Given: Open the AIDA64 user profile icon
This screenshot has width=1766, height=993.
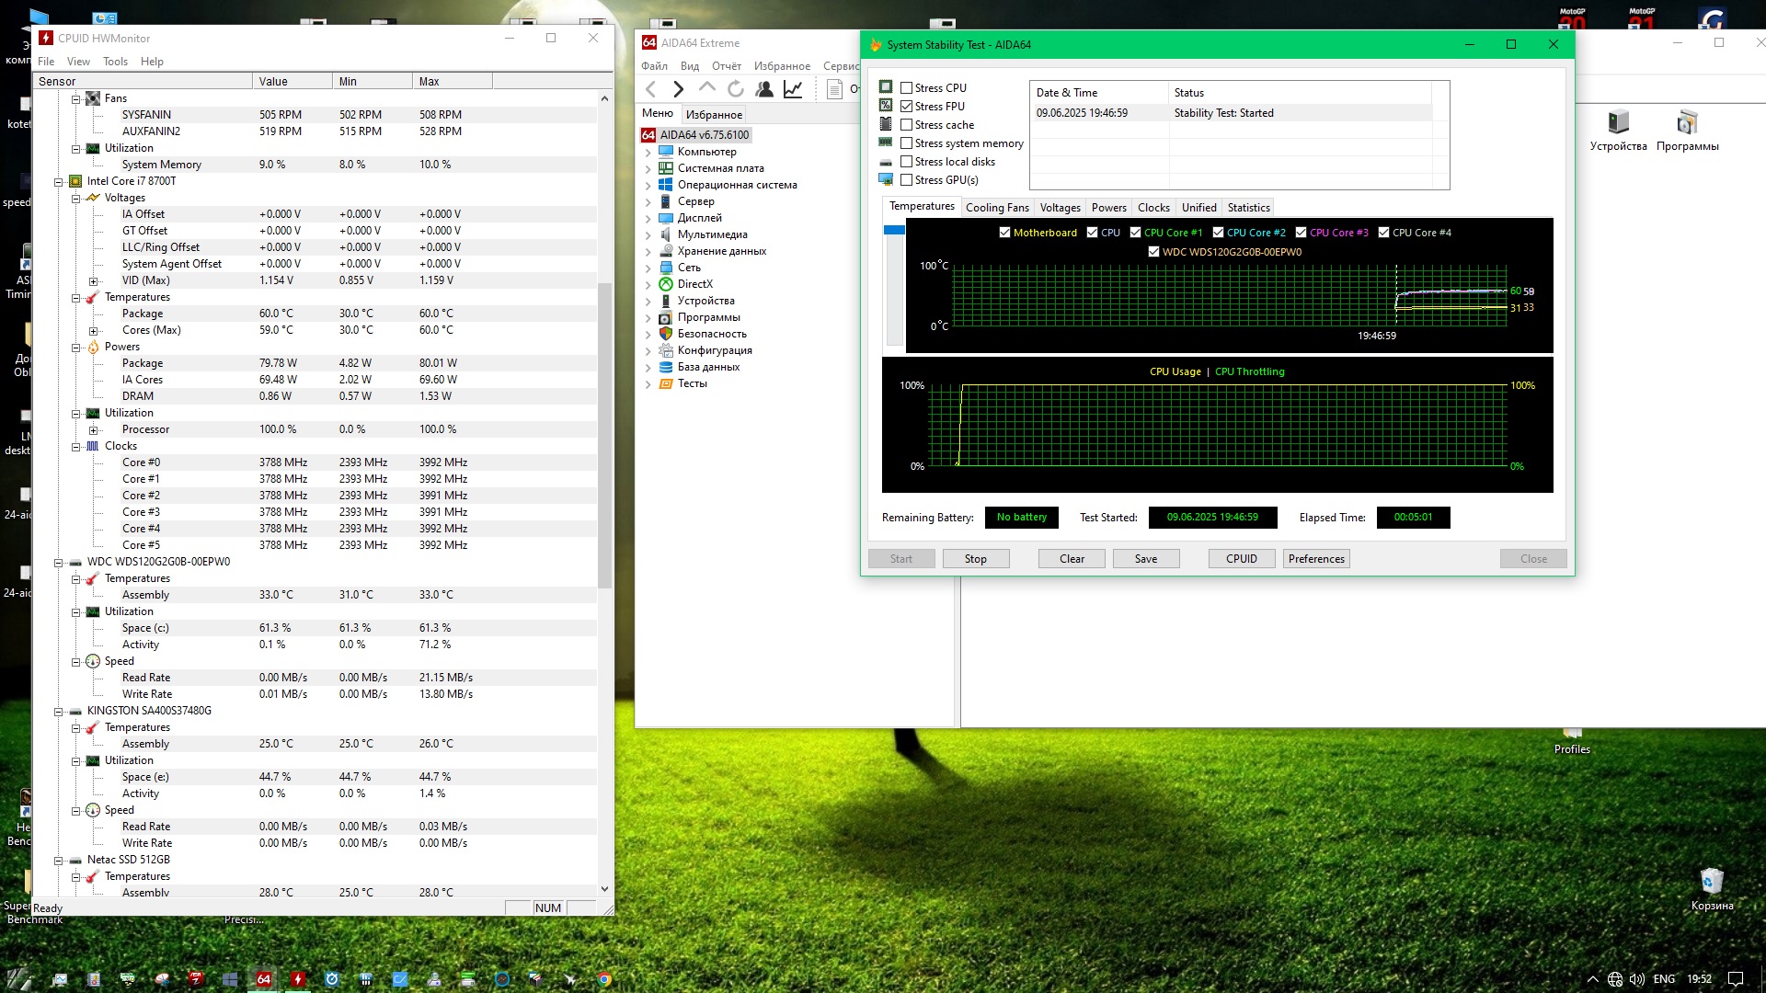Looking at the screenshot, I should pos(764,89).
